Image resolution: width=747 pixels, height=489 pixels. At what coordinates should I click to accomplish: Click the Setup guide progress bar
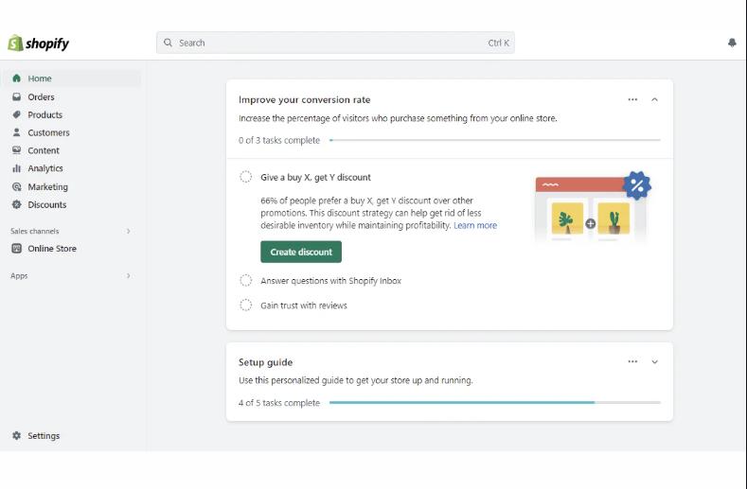(x=494, y=403)
